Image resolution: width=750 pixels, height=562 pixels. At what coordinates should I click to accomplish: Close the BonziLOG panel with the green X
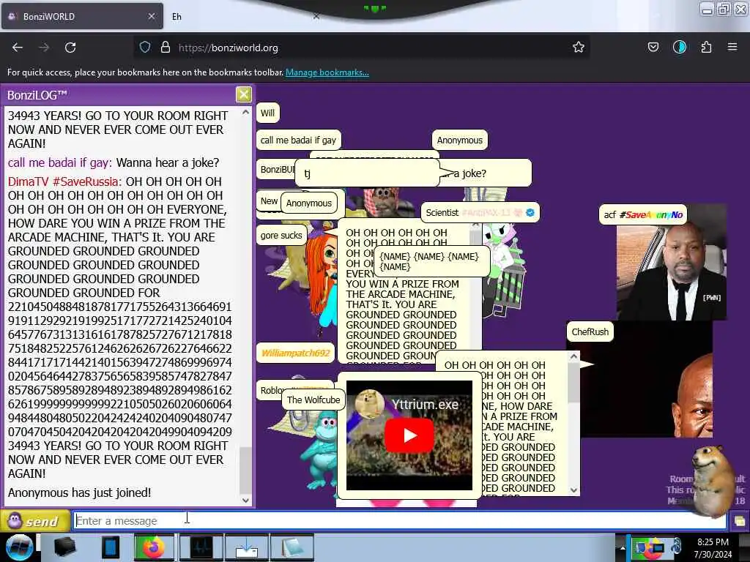(x=243, y=94)
